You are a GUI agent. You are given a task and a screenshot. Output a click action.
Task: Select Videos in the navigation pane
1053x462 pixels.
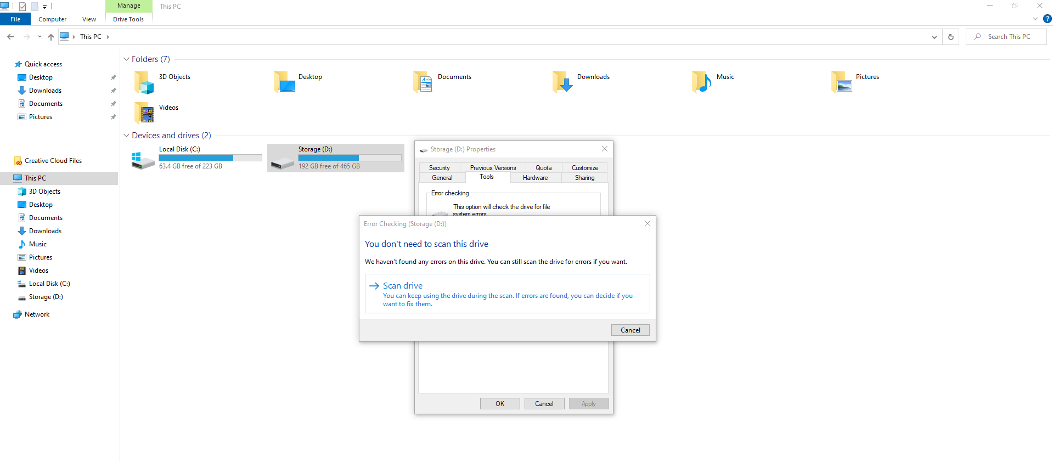click(38, 271)
